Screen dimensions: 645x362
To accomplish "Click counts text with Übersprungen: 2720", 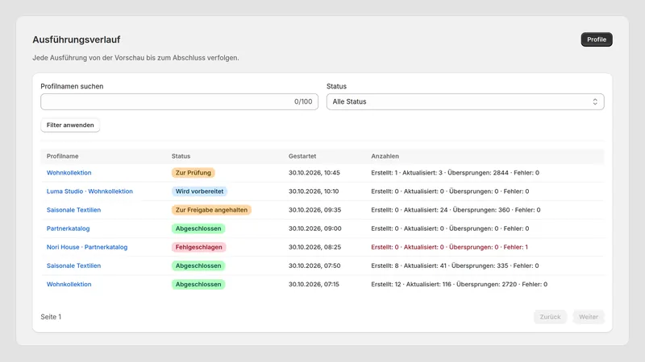I will coord(459,284).
